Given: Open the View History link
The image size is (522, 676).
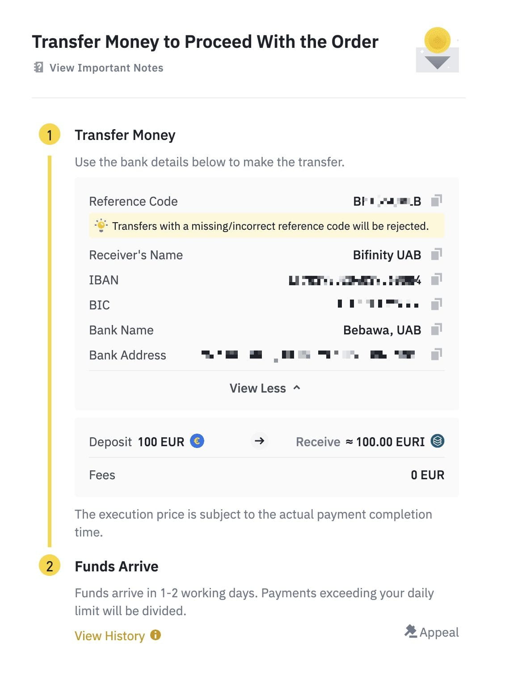Looking at the screenshot, I should click(x=110, y=636).
